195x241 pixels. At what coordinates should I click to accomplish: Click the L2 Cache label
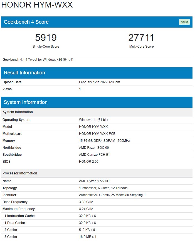point(10,230)
